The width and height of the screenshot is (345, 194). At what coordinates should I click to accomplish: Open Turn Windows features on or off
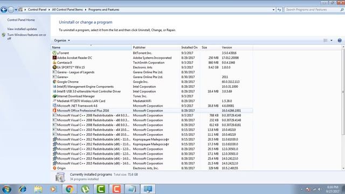(27, 37)
